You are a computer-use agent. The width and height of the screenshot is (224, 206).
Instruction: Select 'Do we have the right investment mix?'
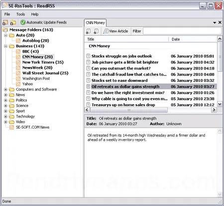point(128,93)
